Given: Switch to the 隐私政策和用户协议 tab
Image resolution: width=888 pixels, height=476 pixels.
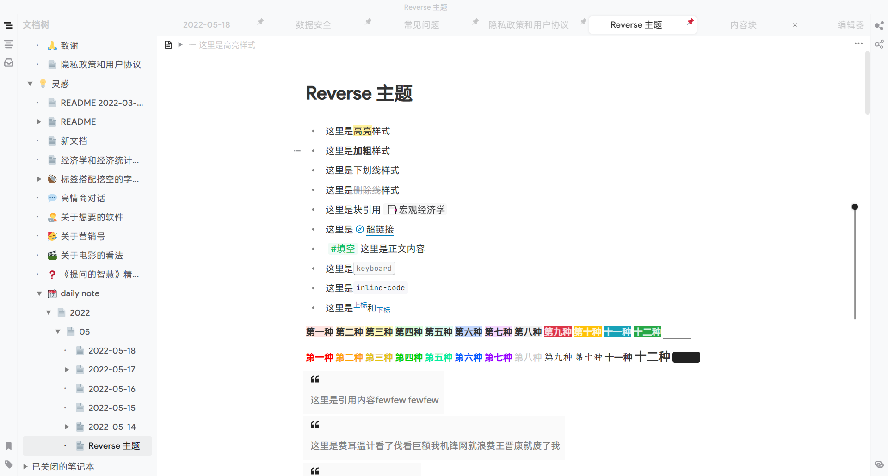Looking at the screenshot, I should (528, 25).
